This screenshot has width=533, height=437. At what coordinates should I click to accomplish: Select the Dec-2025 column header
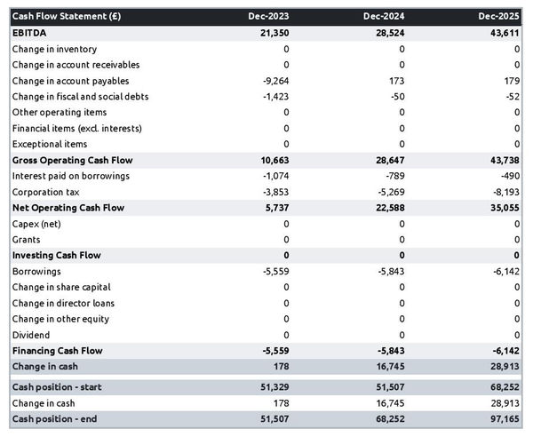pos(499,17)
